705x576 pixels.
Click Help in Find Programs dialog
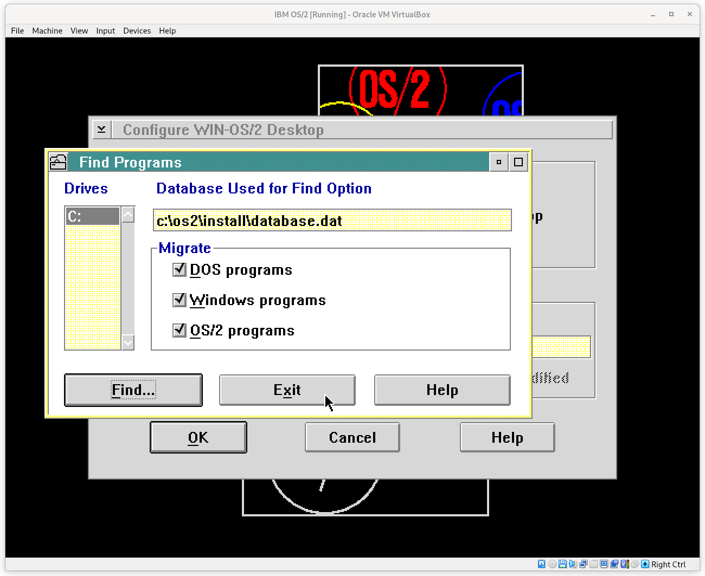click(x=443, y=390)
